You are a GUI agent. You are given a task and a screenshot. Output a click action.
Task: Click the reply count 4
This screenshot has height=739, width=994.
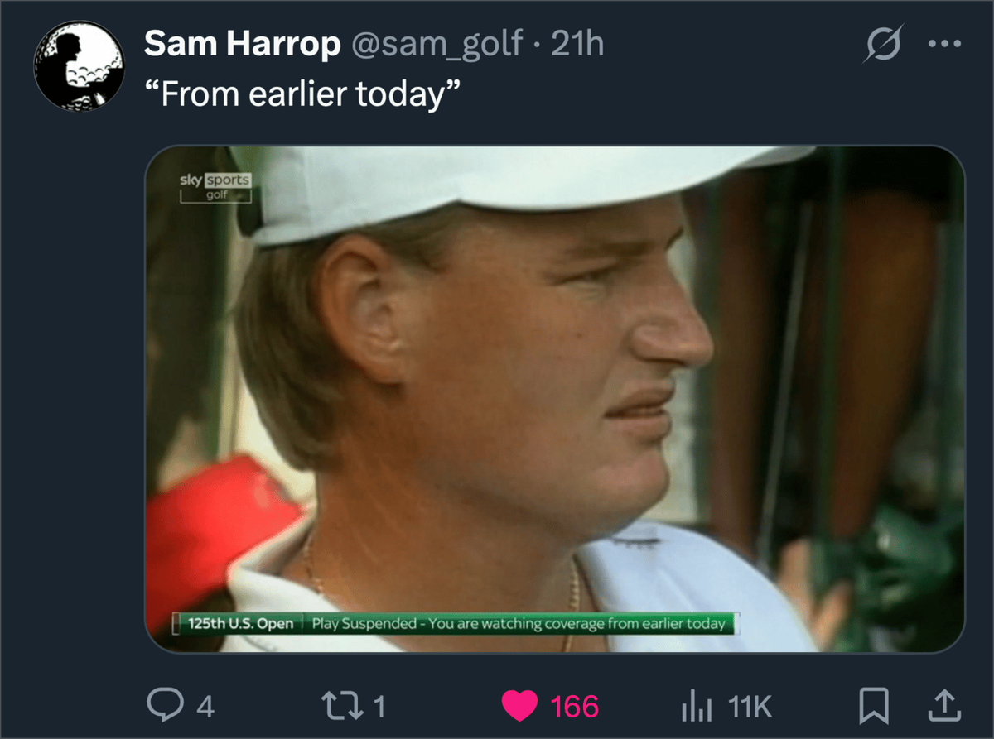[206, 707]
